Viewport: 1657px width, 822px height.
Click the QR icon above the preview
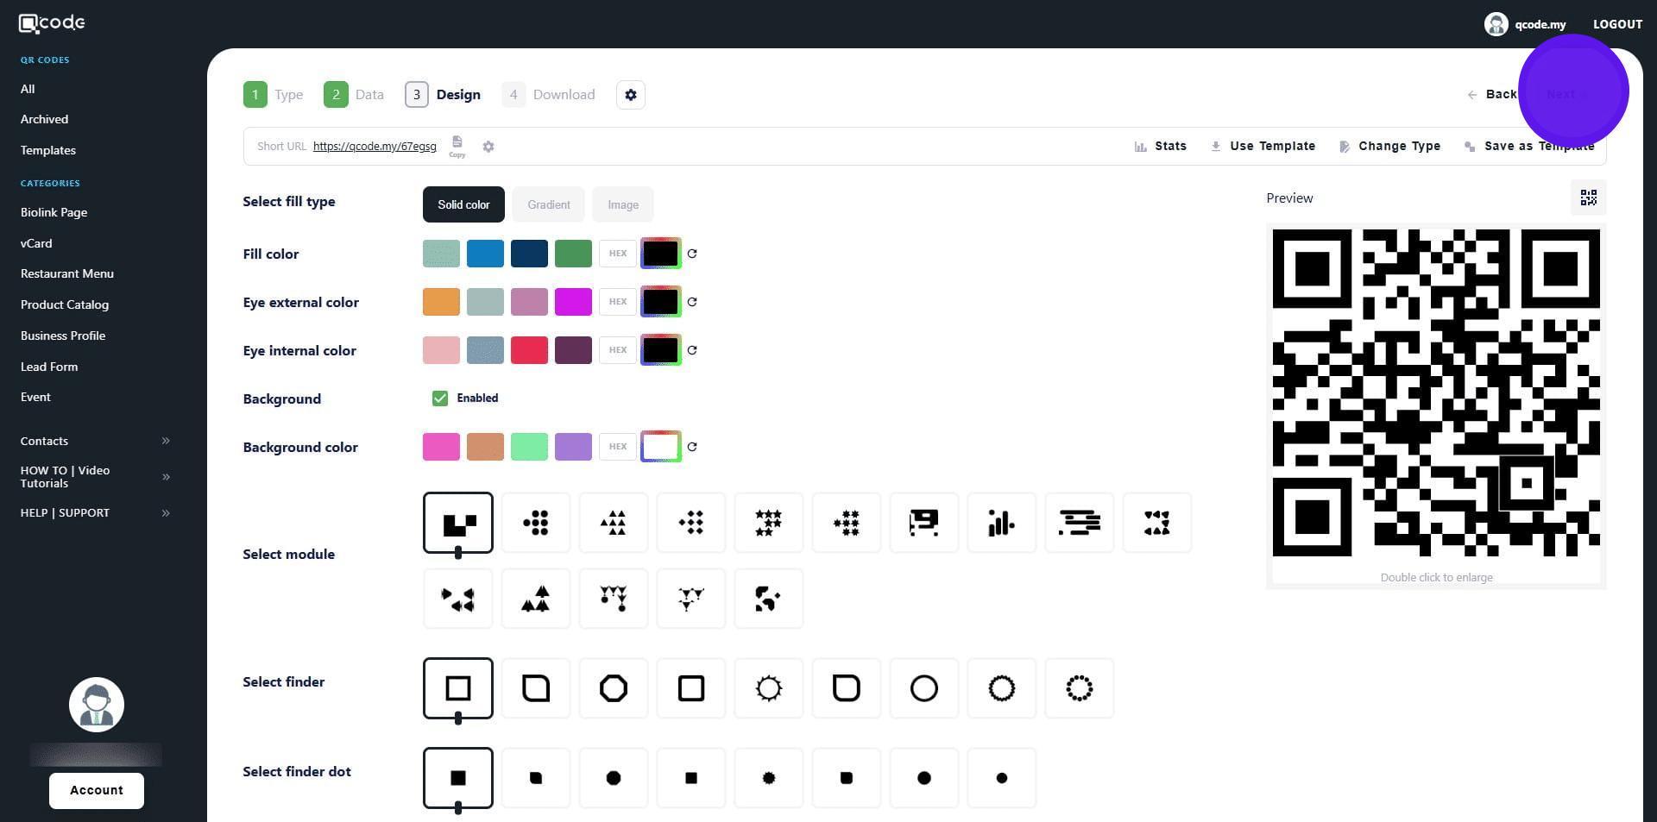[1588, 198]
